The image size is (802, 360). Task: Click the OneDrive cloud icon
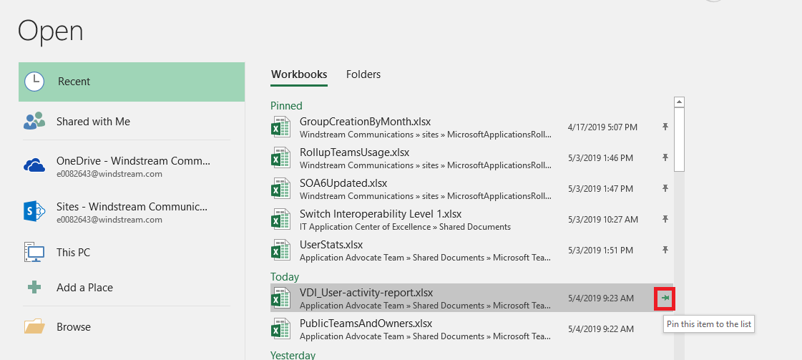pos(34,165)
